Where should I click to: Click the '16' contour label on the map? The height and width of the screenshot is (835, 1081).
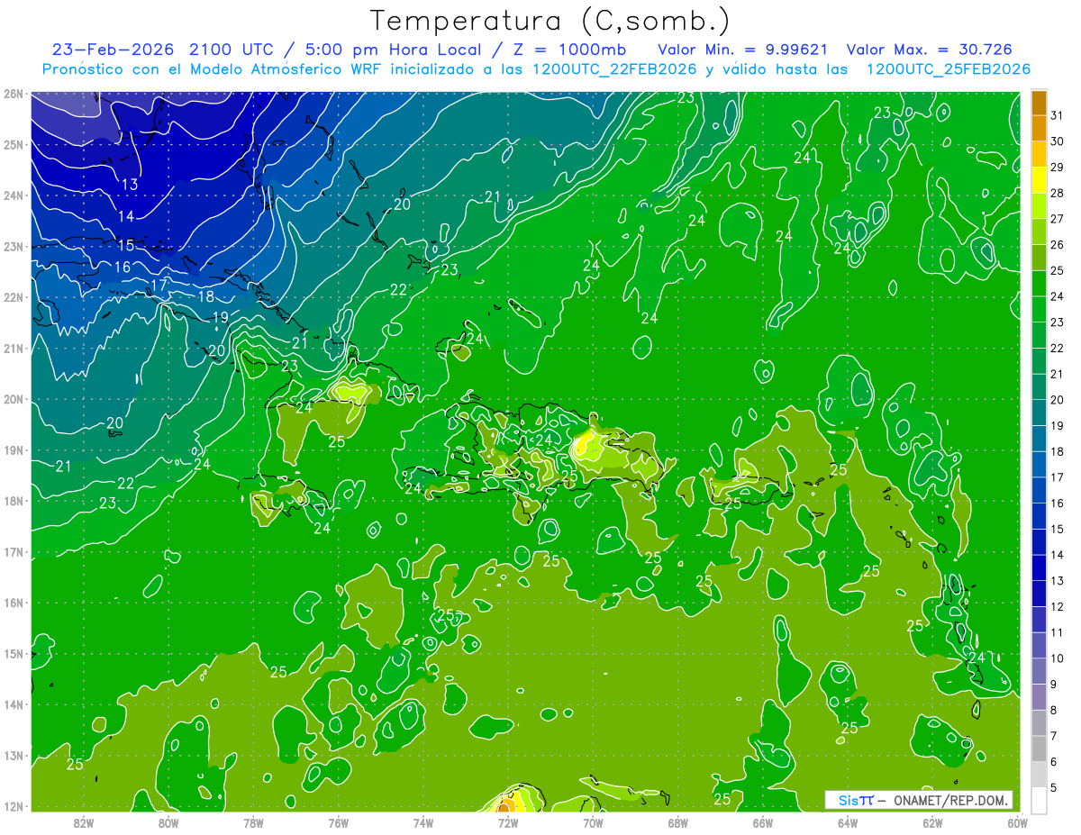tap(123, 267)
